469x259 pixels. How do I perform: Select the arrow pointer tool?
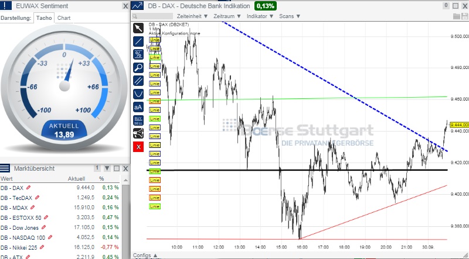(138, 28)
